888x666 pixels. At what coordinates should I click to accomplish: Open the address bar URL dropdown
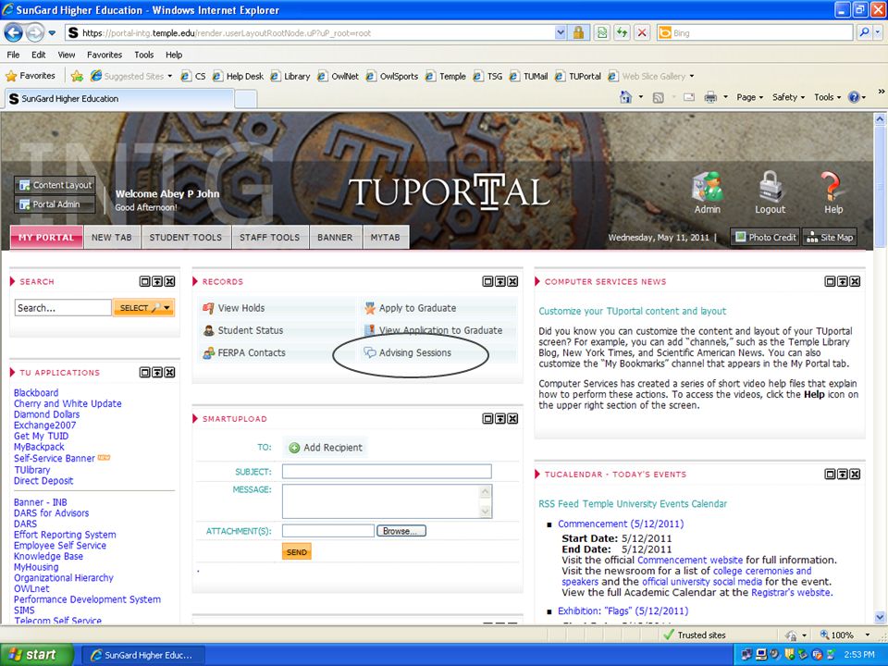click(561, 33)
